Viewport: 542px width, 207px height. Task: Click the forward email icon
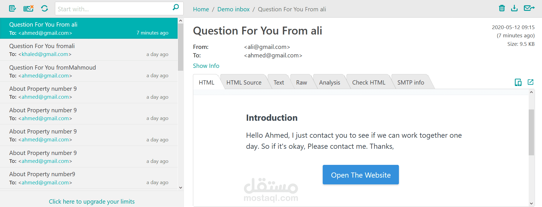click(x=529, y=8)
